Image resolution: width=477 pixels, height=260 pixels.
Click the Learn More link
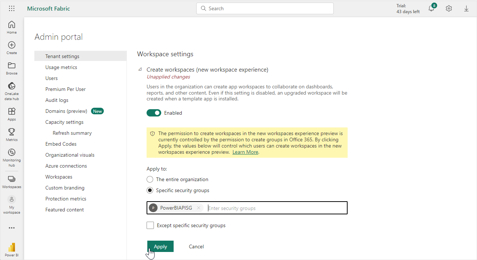[x=245, y=152]
